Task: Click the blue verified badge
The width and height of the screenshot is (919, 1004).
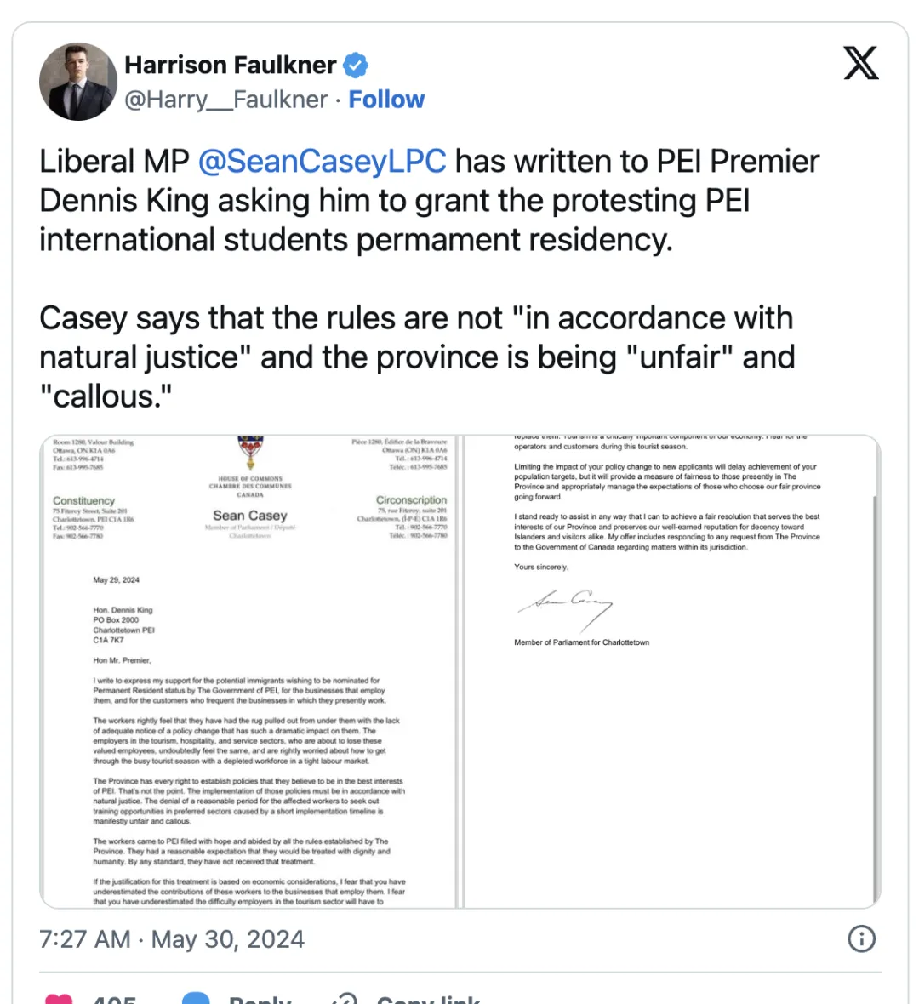Action: coord(356,66)
